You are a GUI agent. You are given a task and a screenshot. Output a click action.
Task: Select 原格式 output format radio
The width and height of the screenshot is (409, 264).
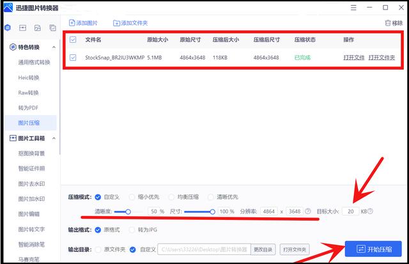(x=98, y=230)
